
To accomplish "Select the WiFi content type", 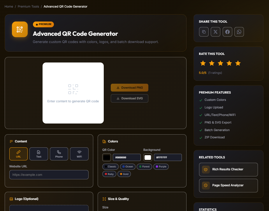I will [79, 154].
